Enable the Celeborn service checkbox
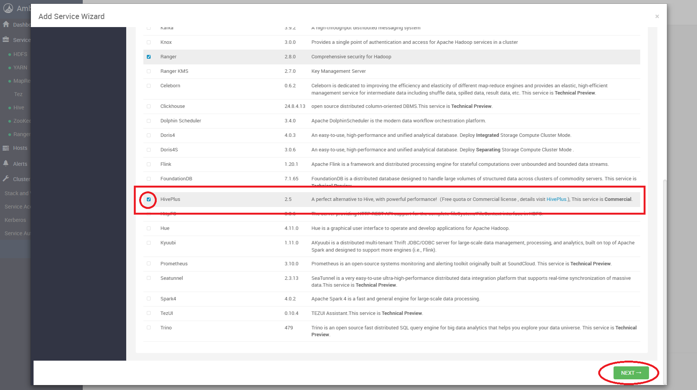 pos(149,86)
